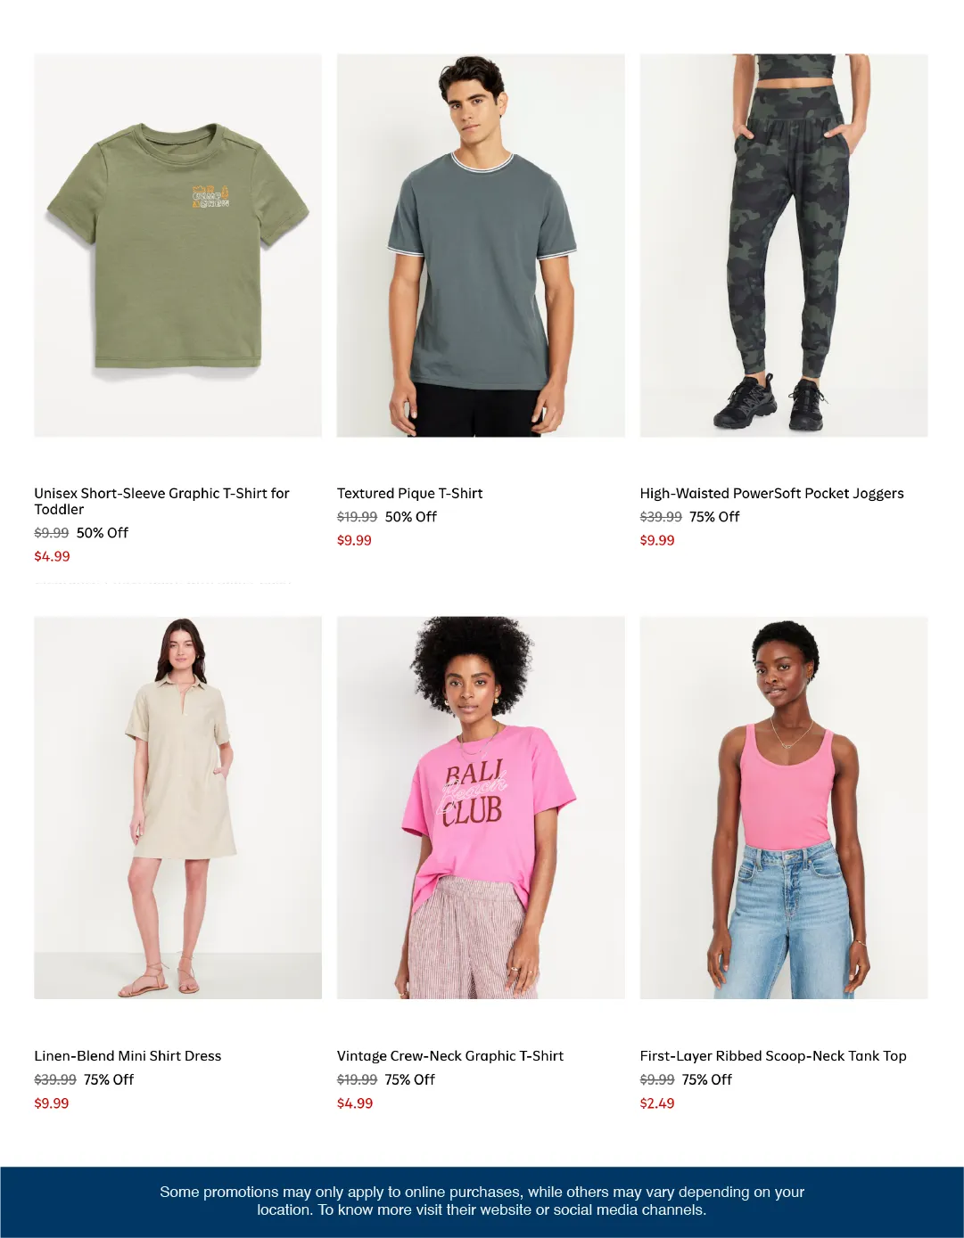The width and height of the screenshot is (964, 1238).
Task: Click the 'Textured Pique T-Shirt' title
Action: click(x=409, y=493)
